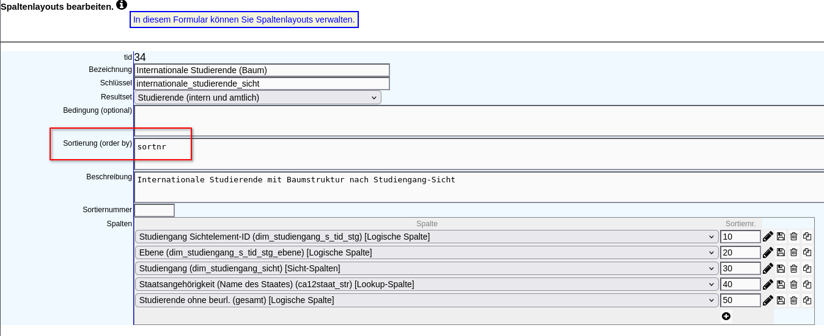This screenshot has width=824, height=336.
Task: Click the info icon beside Spaltenlayouts bearbeiten
Action: (x=122, y=5)
